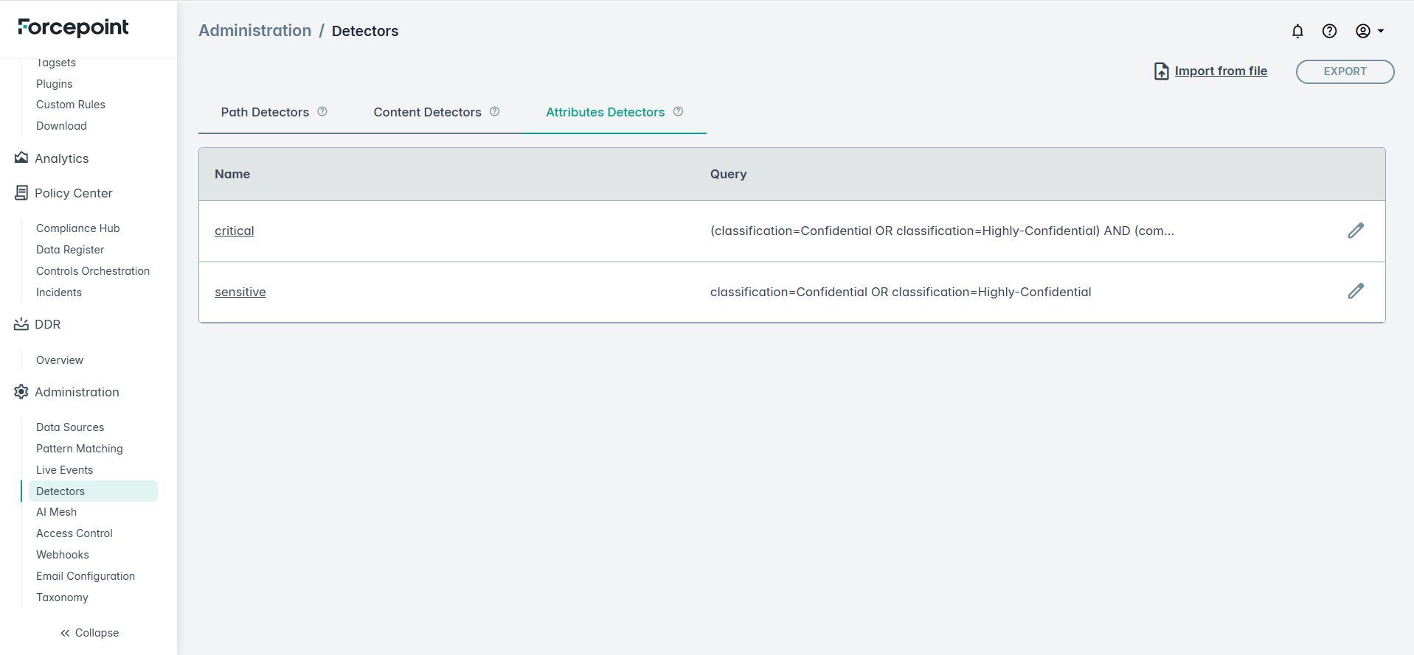The image size is (1414, 655).
Task: Click the Attributes Detectors help icon
Action: (x=678, y=112)
